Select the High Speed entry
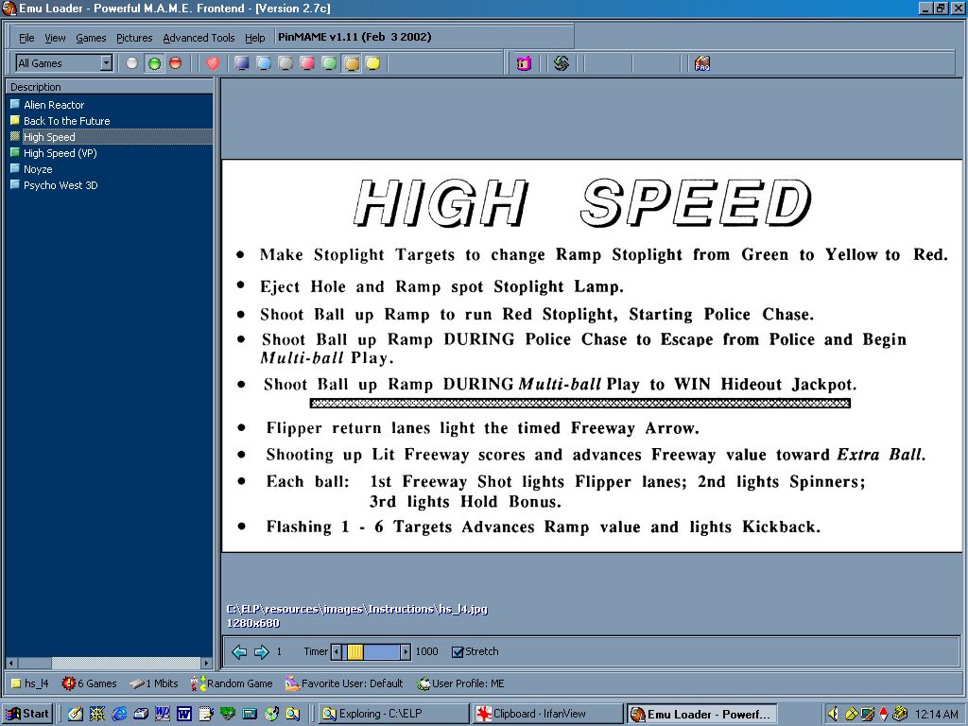968x726 pixels. tap(49, 137)
